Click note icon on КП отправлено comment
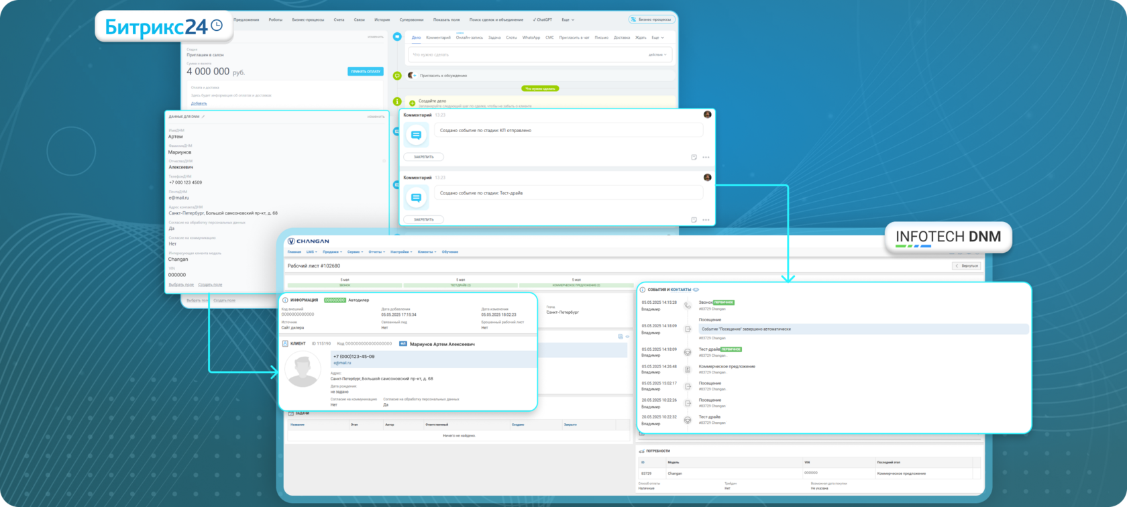The image size is (1127, 507). (694, 158)
